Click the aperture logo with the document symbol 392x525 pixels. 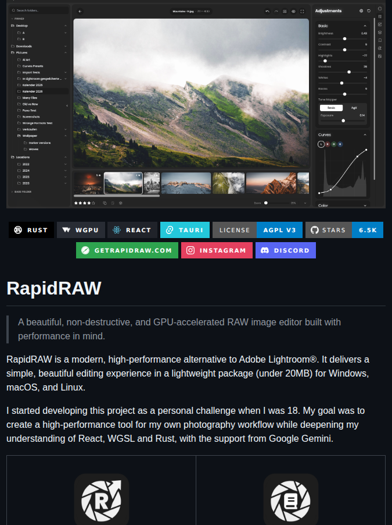291,501
